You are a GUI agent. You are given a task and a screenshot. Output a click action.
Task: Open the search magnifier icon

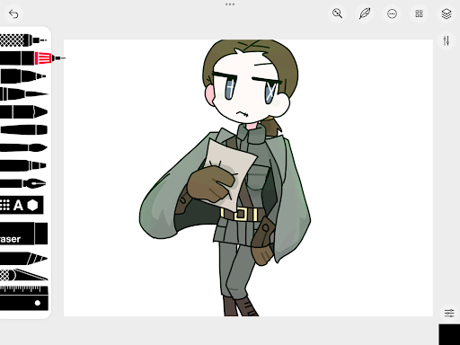click(x=337, y=13)
